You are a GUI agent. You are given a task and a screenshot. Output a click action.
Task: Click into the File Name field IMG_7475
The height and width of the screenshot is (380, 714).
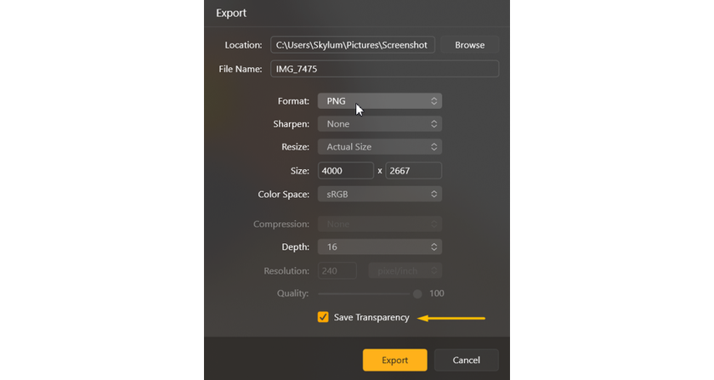(385, 69)
